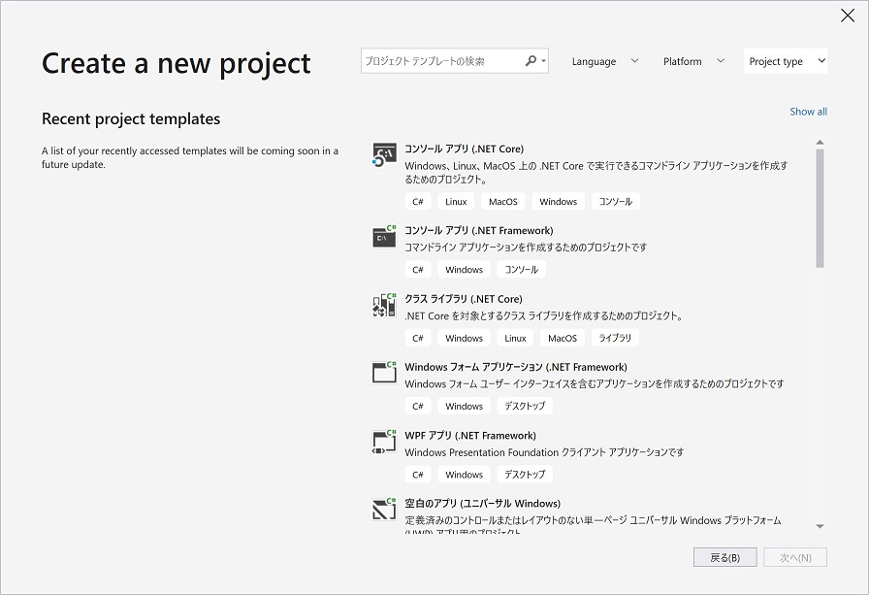Screen dimensions: 869x595
Task: Click the Windows Forms application template icon
Action: coord(384,373)
